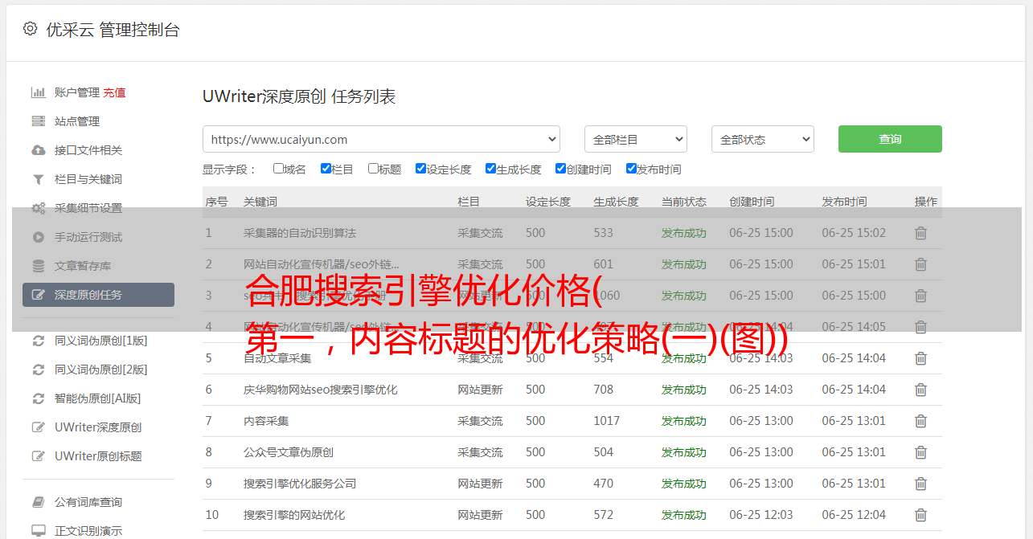This screenshot has width=1033, height=539.
Task: Open the site URL dropdown
Action: [381, 139]
